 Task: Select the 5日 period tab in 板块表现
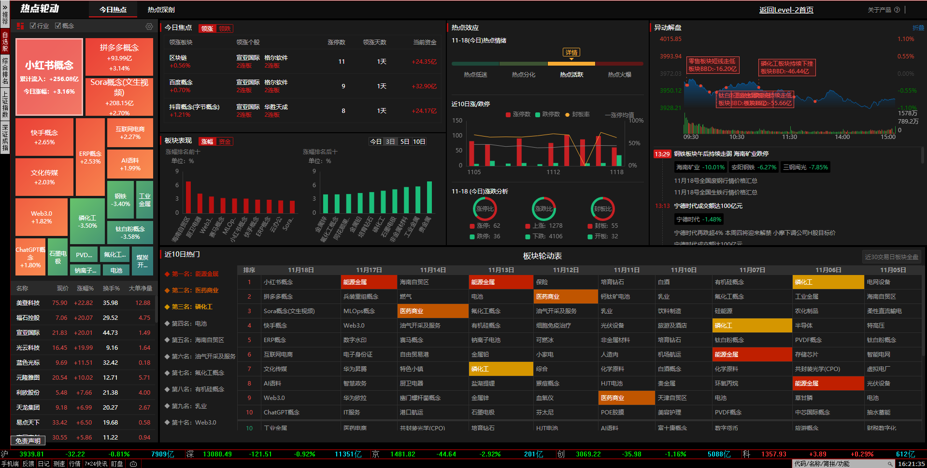pyautogui.click(x=404, y=141)
